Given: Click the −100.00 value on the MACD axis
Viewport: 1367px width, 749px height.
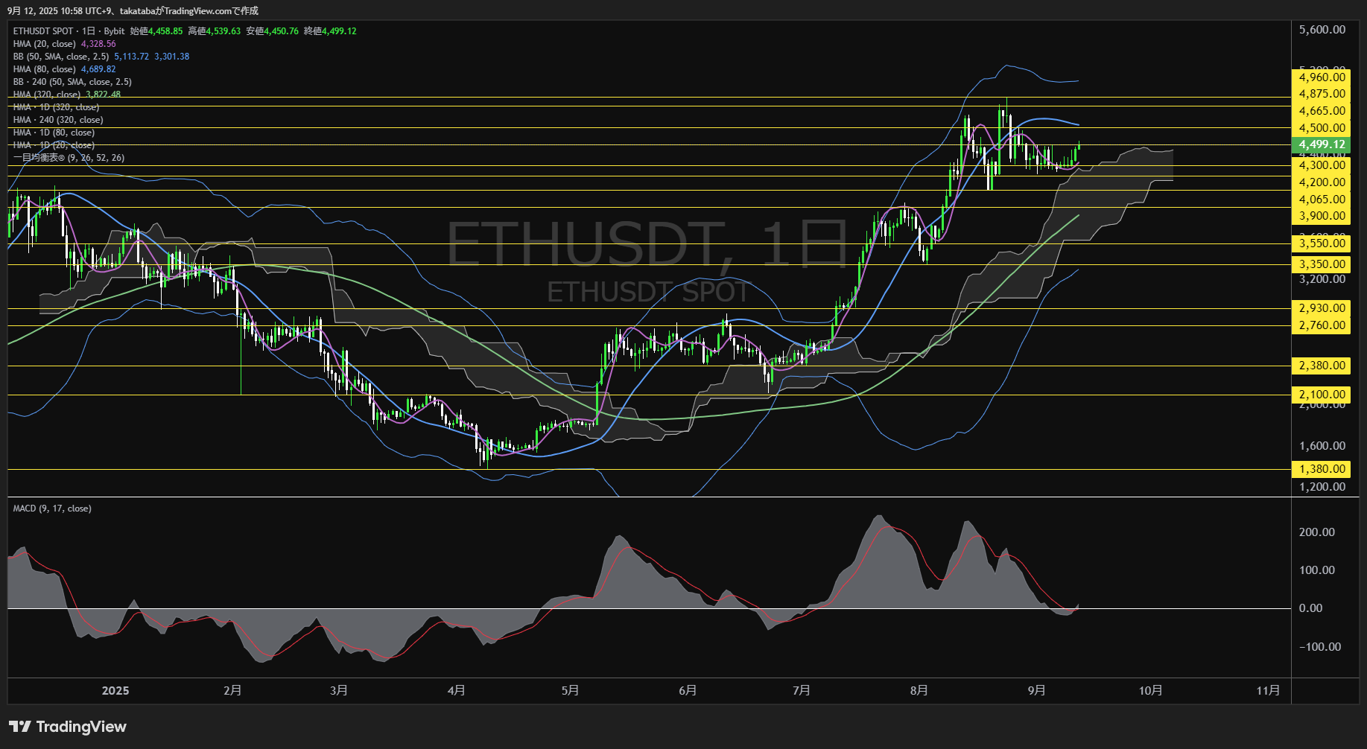Looking at the screenshot, I should (x=1320, y=647).
